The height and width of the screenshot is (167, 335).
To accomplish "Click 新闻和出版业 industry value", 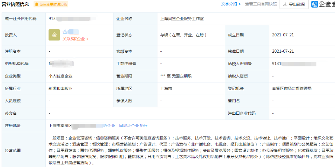I will [60, 88].
